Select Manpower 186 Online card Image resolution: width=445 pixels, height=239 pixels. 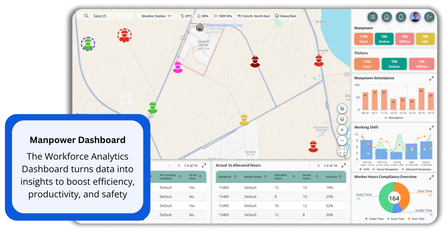click(384, 39)
